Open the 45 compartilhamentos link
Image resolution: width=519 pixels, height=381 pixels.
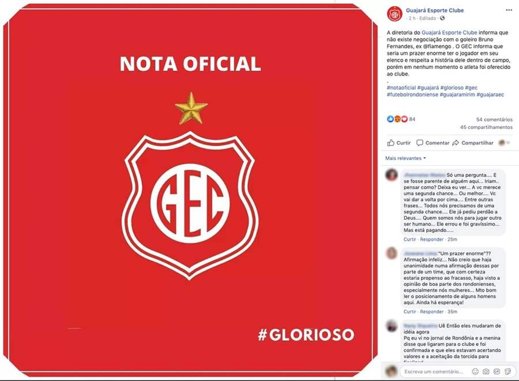486,127
